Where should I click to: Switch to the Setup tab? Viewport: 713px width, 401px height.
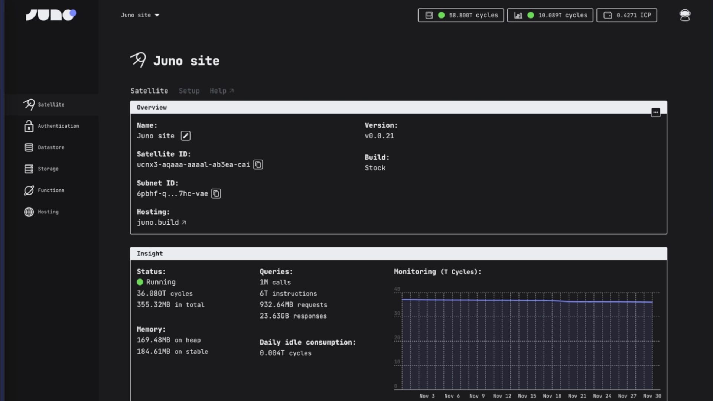pos(189,91)
